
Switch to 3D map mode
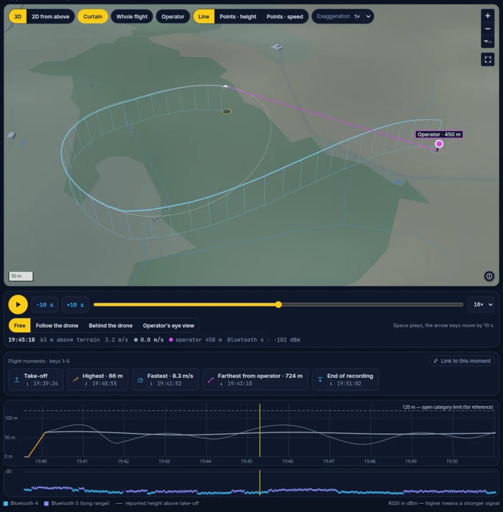click(18, 16)
